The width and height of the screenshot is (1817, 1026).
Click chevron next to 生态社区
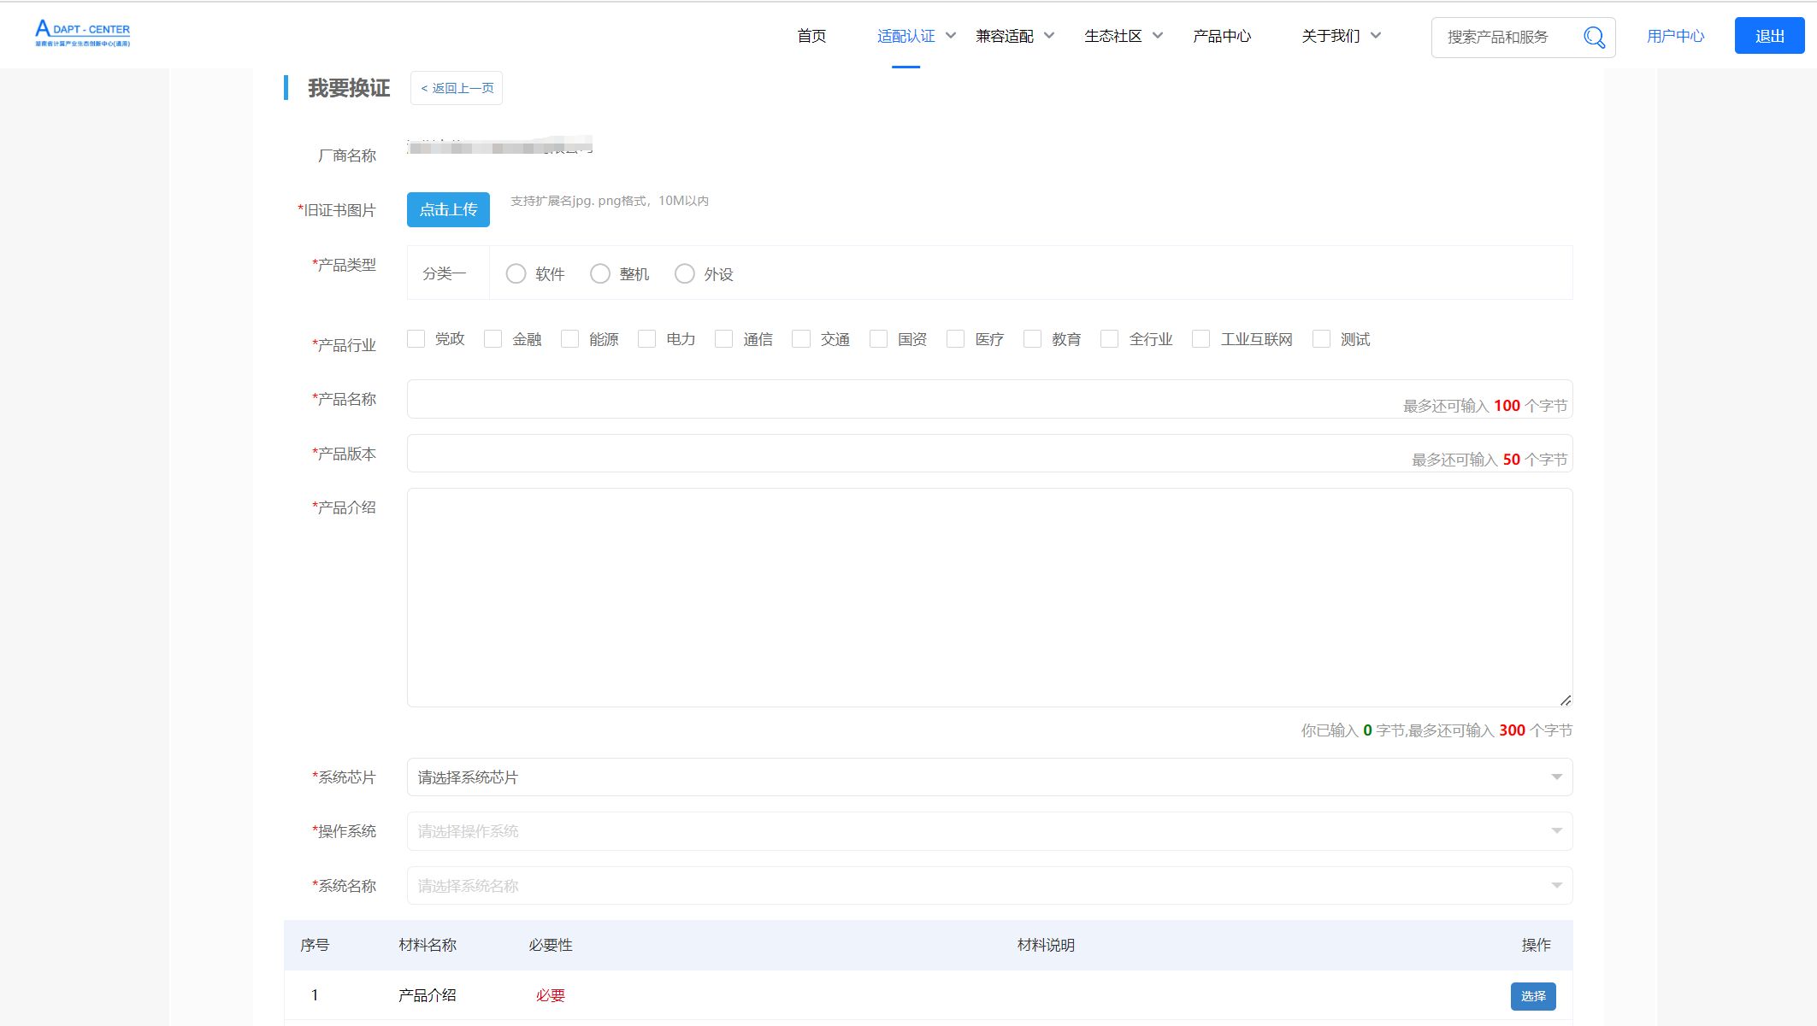coord(1158,36)
